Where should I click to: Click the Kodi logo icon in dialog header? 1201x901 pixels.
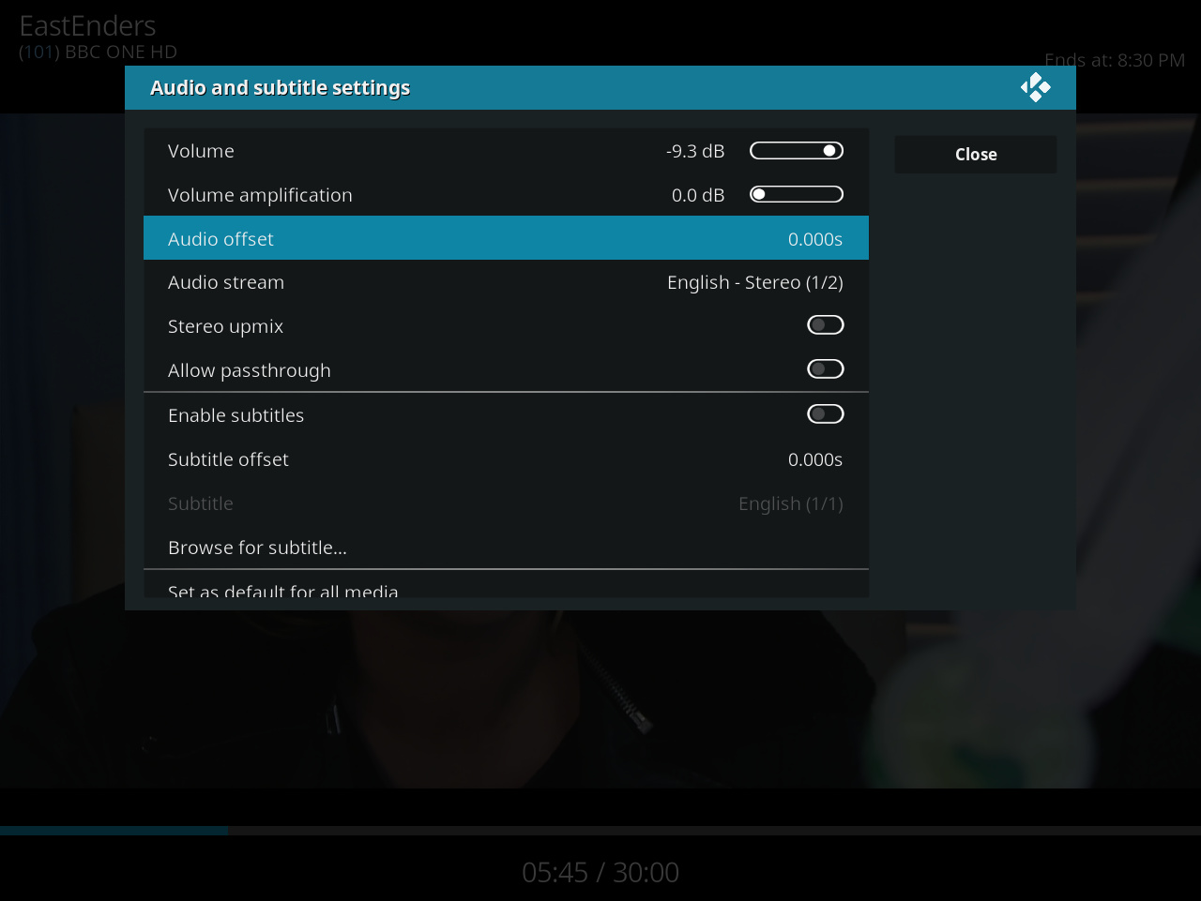(x=1036, y=87)
